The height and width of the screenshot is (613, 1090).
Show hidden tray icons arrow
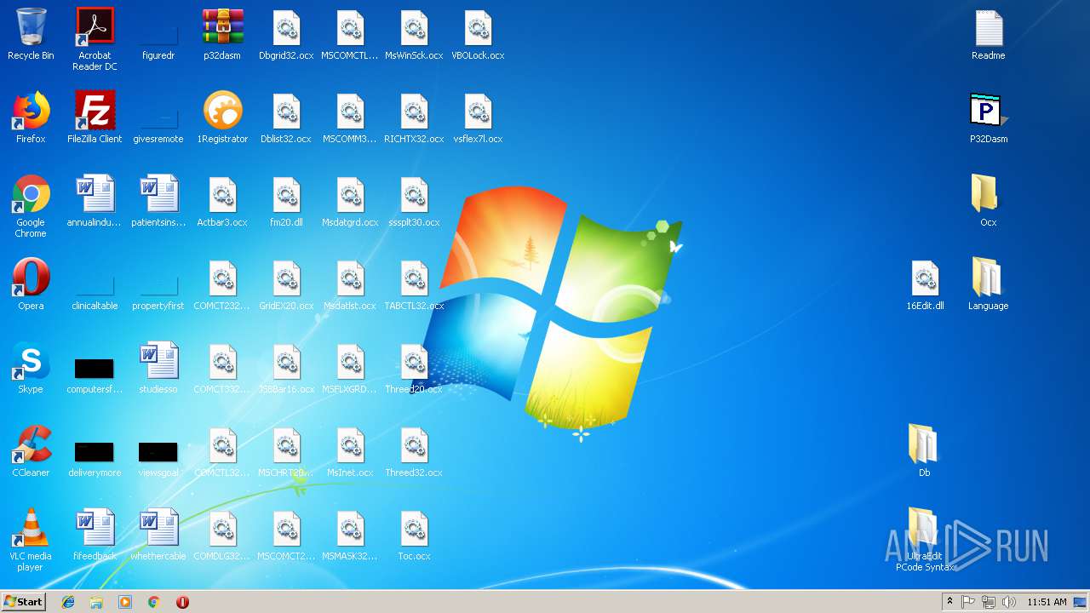(950, 602)
